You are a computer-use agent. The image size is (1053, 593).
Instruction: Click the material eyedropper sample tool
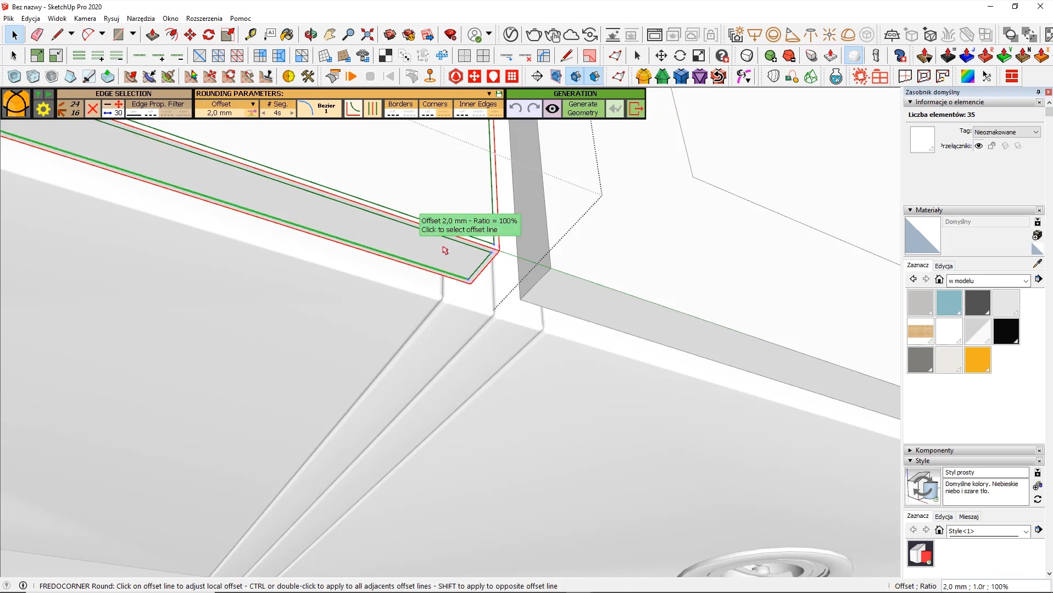pos(1037,264)
